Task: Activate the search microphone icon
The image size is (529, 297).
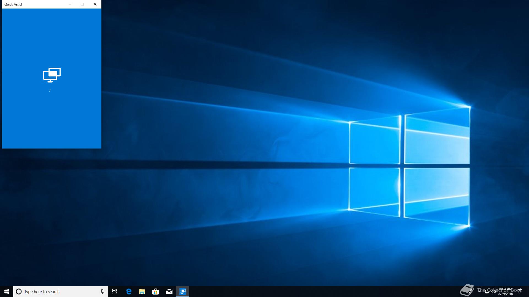Action: 102,291
